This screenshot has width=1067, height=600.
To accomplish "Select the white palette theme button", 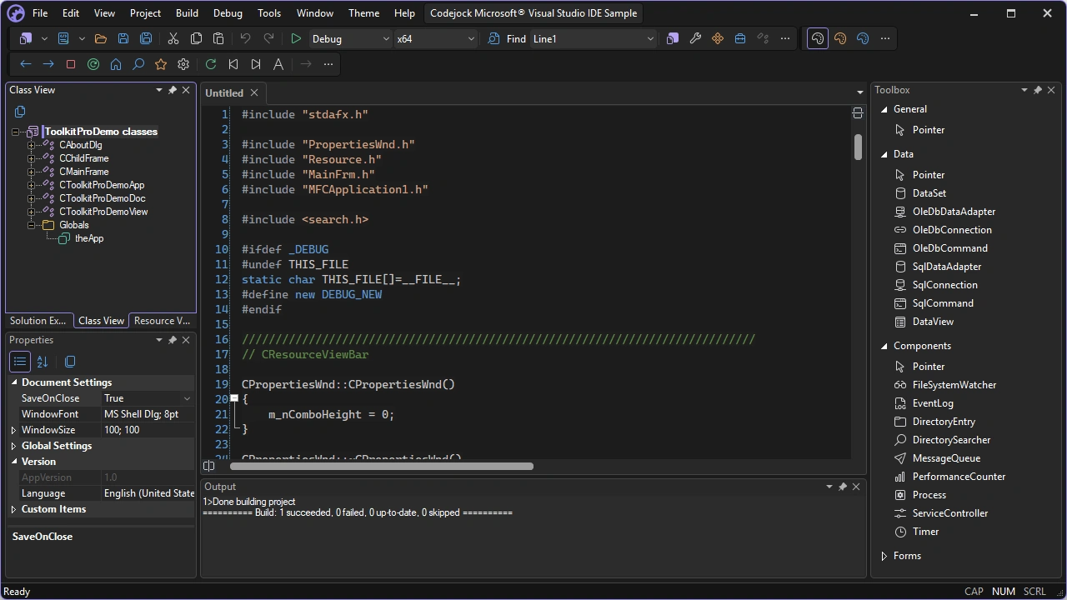I will pos(818,38).
